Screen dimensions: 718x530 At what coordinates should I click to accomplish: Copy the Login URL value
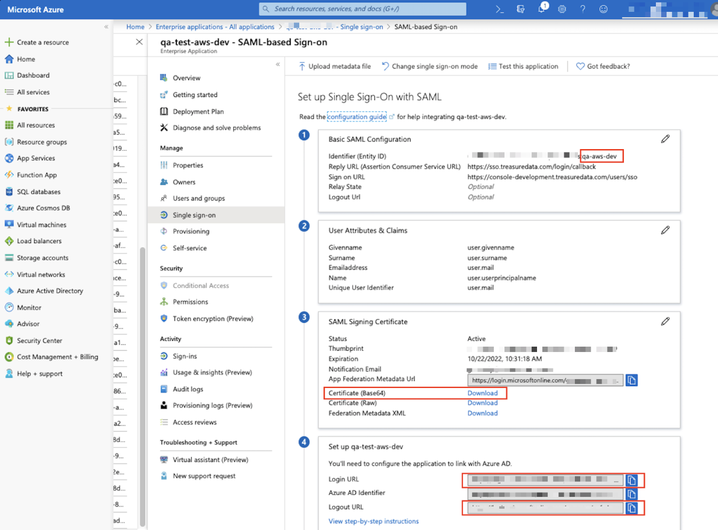631,480
